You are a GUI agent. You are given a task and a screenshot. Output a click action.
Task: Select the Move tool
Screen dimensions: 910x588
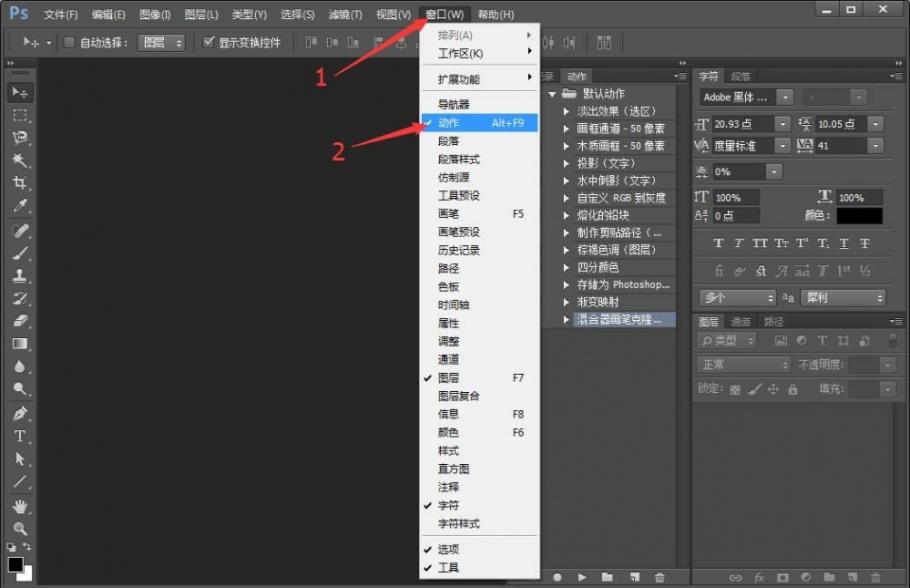pyautogui.click(x=19, y=92)
